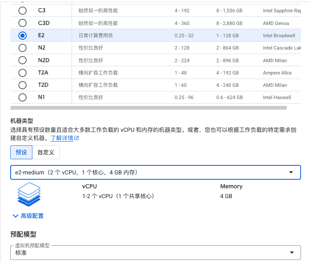
Task: Select the N2D series radio option
Action: [x=23, y=60]
